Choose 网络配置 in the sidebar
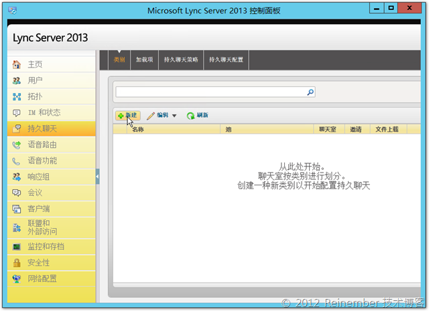Image resolution: width=429 pixels, height=311 pixels. pos(52,279)
